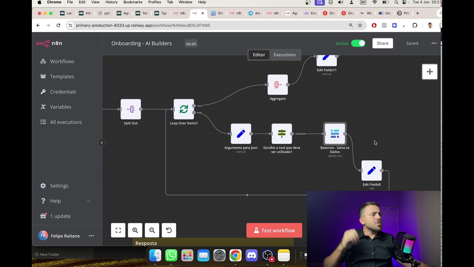Select the Arguments para Json node
474x267 pixels.
pyautogui.click(x=241, y=133)
